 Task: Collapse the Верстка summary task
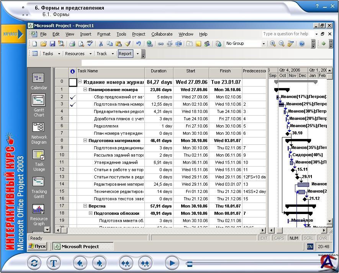85,206
